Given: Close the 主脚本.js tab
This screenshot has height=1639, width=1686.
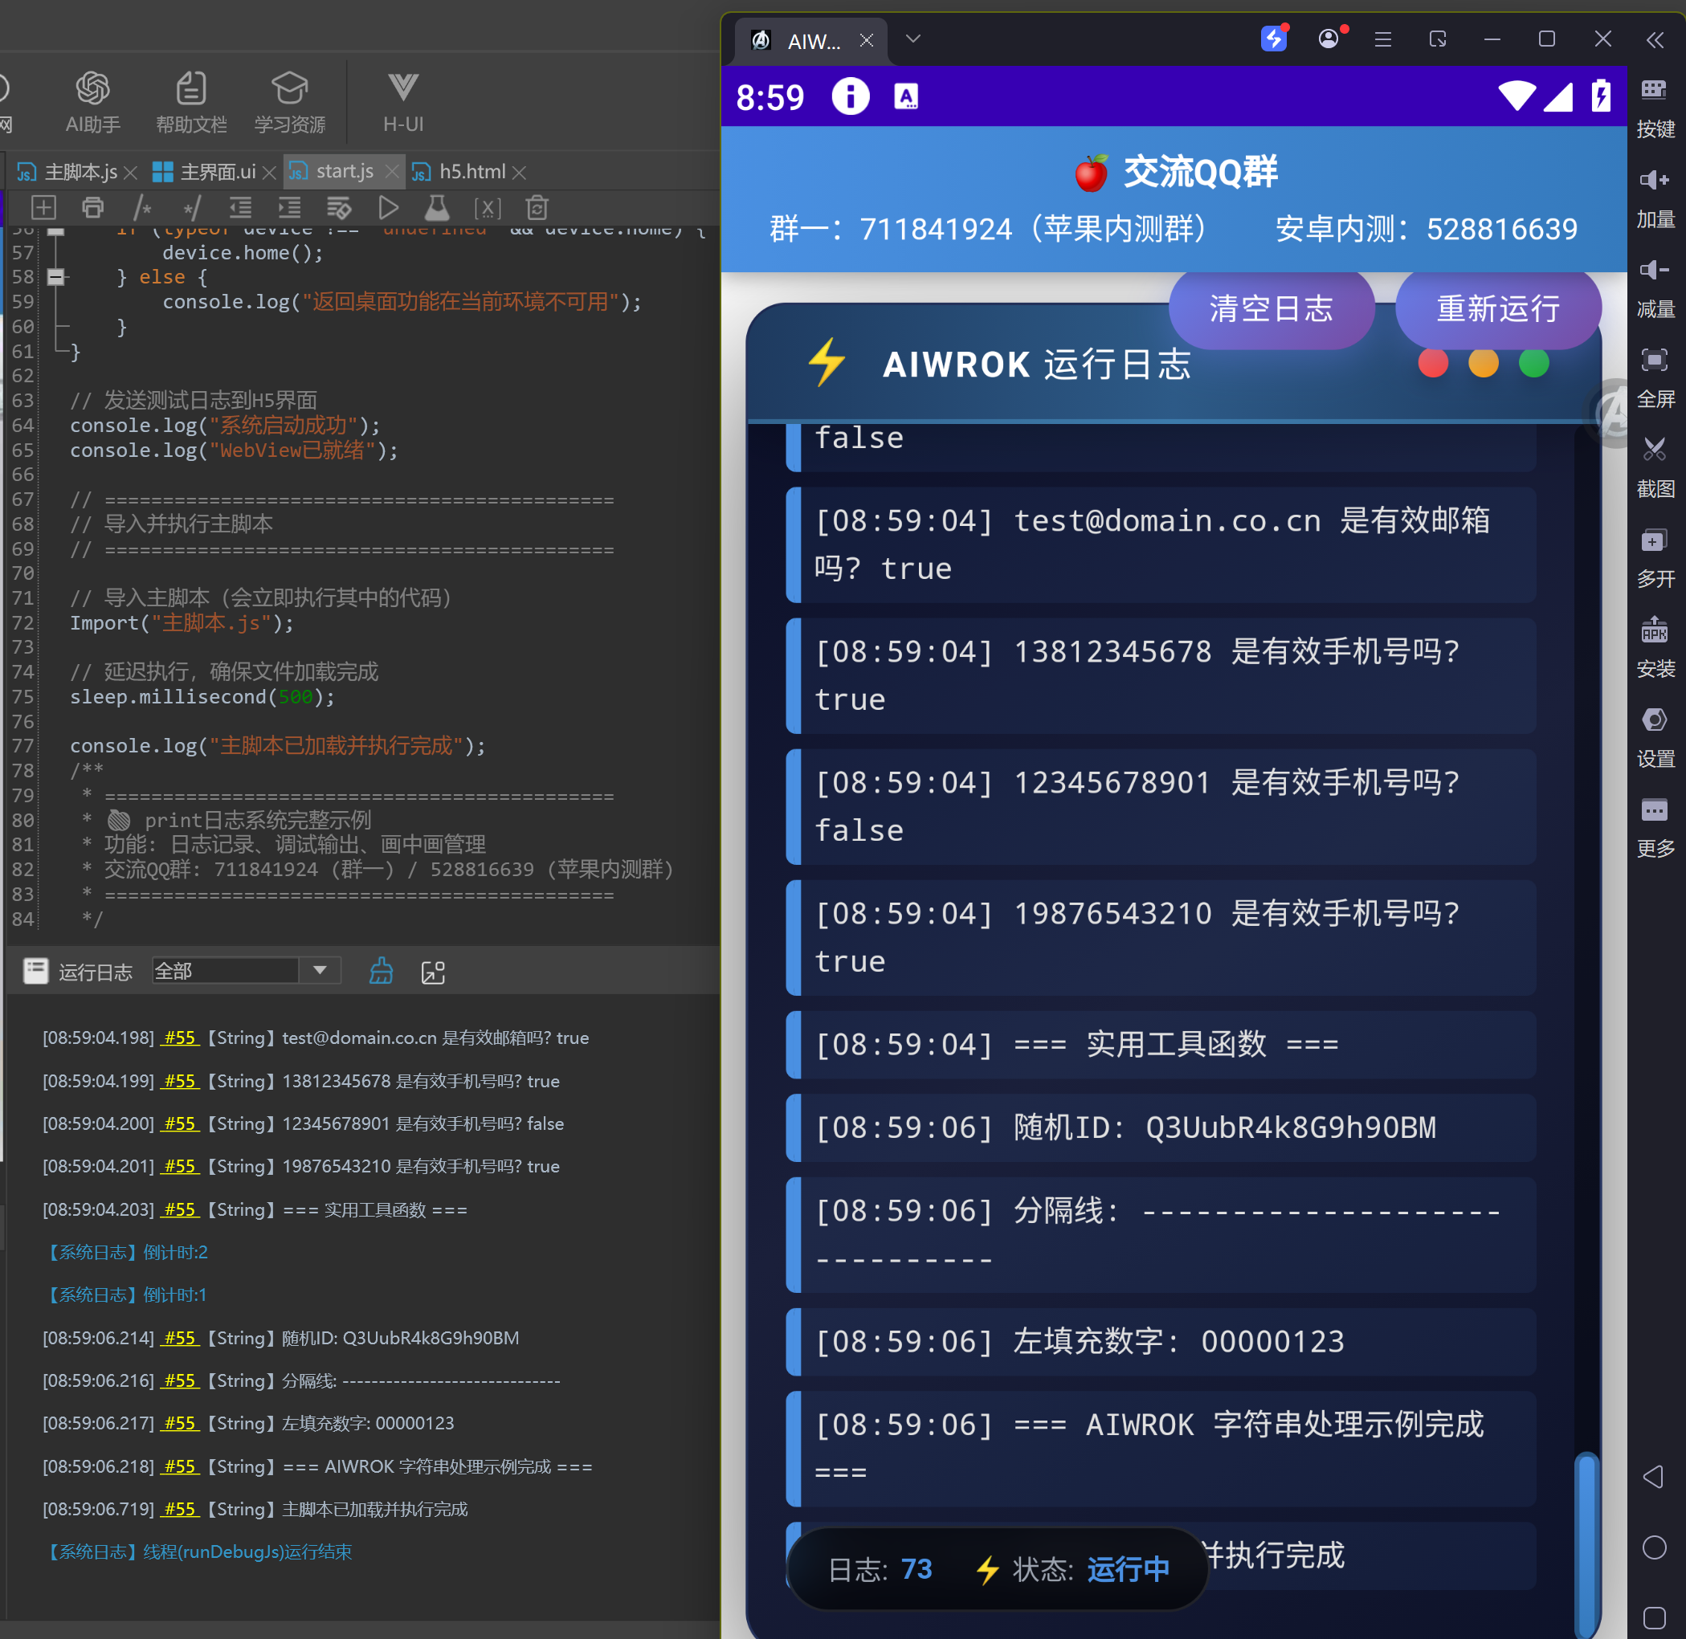Looking at the screenshot, I should click(x=131, y=173).
